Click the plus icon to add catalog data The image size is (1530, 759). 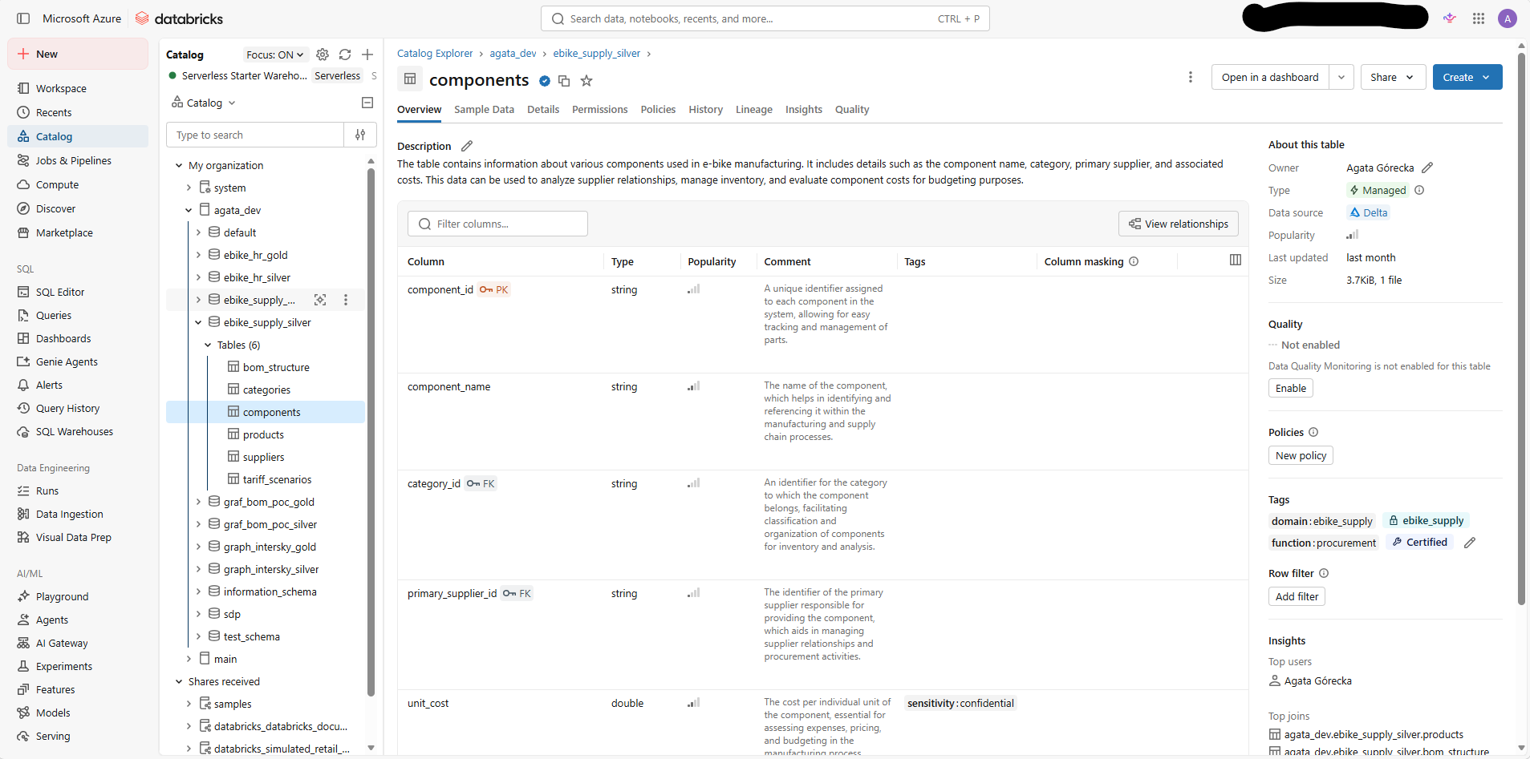(x=367, y=55)
